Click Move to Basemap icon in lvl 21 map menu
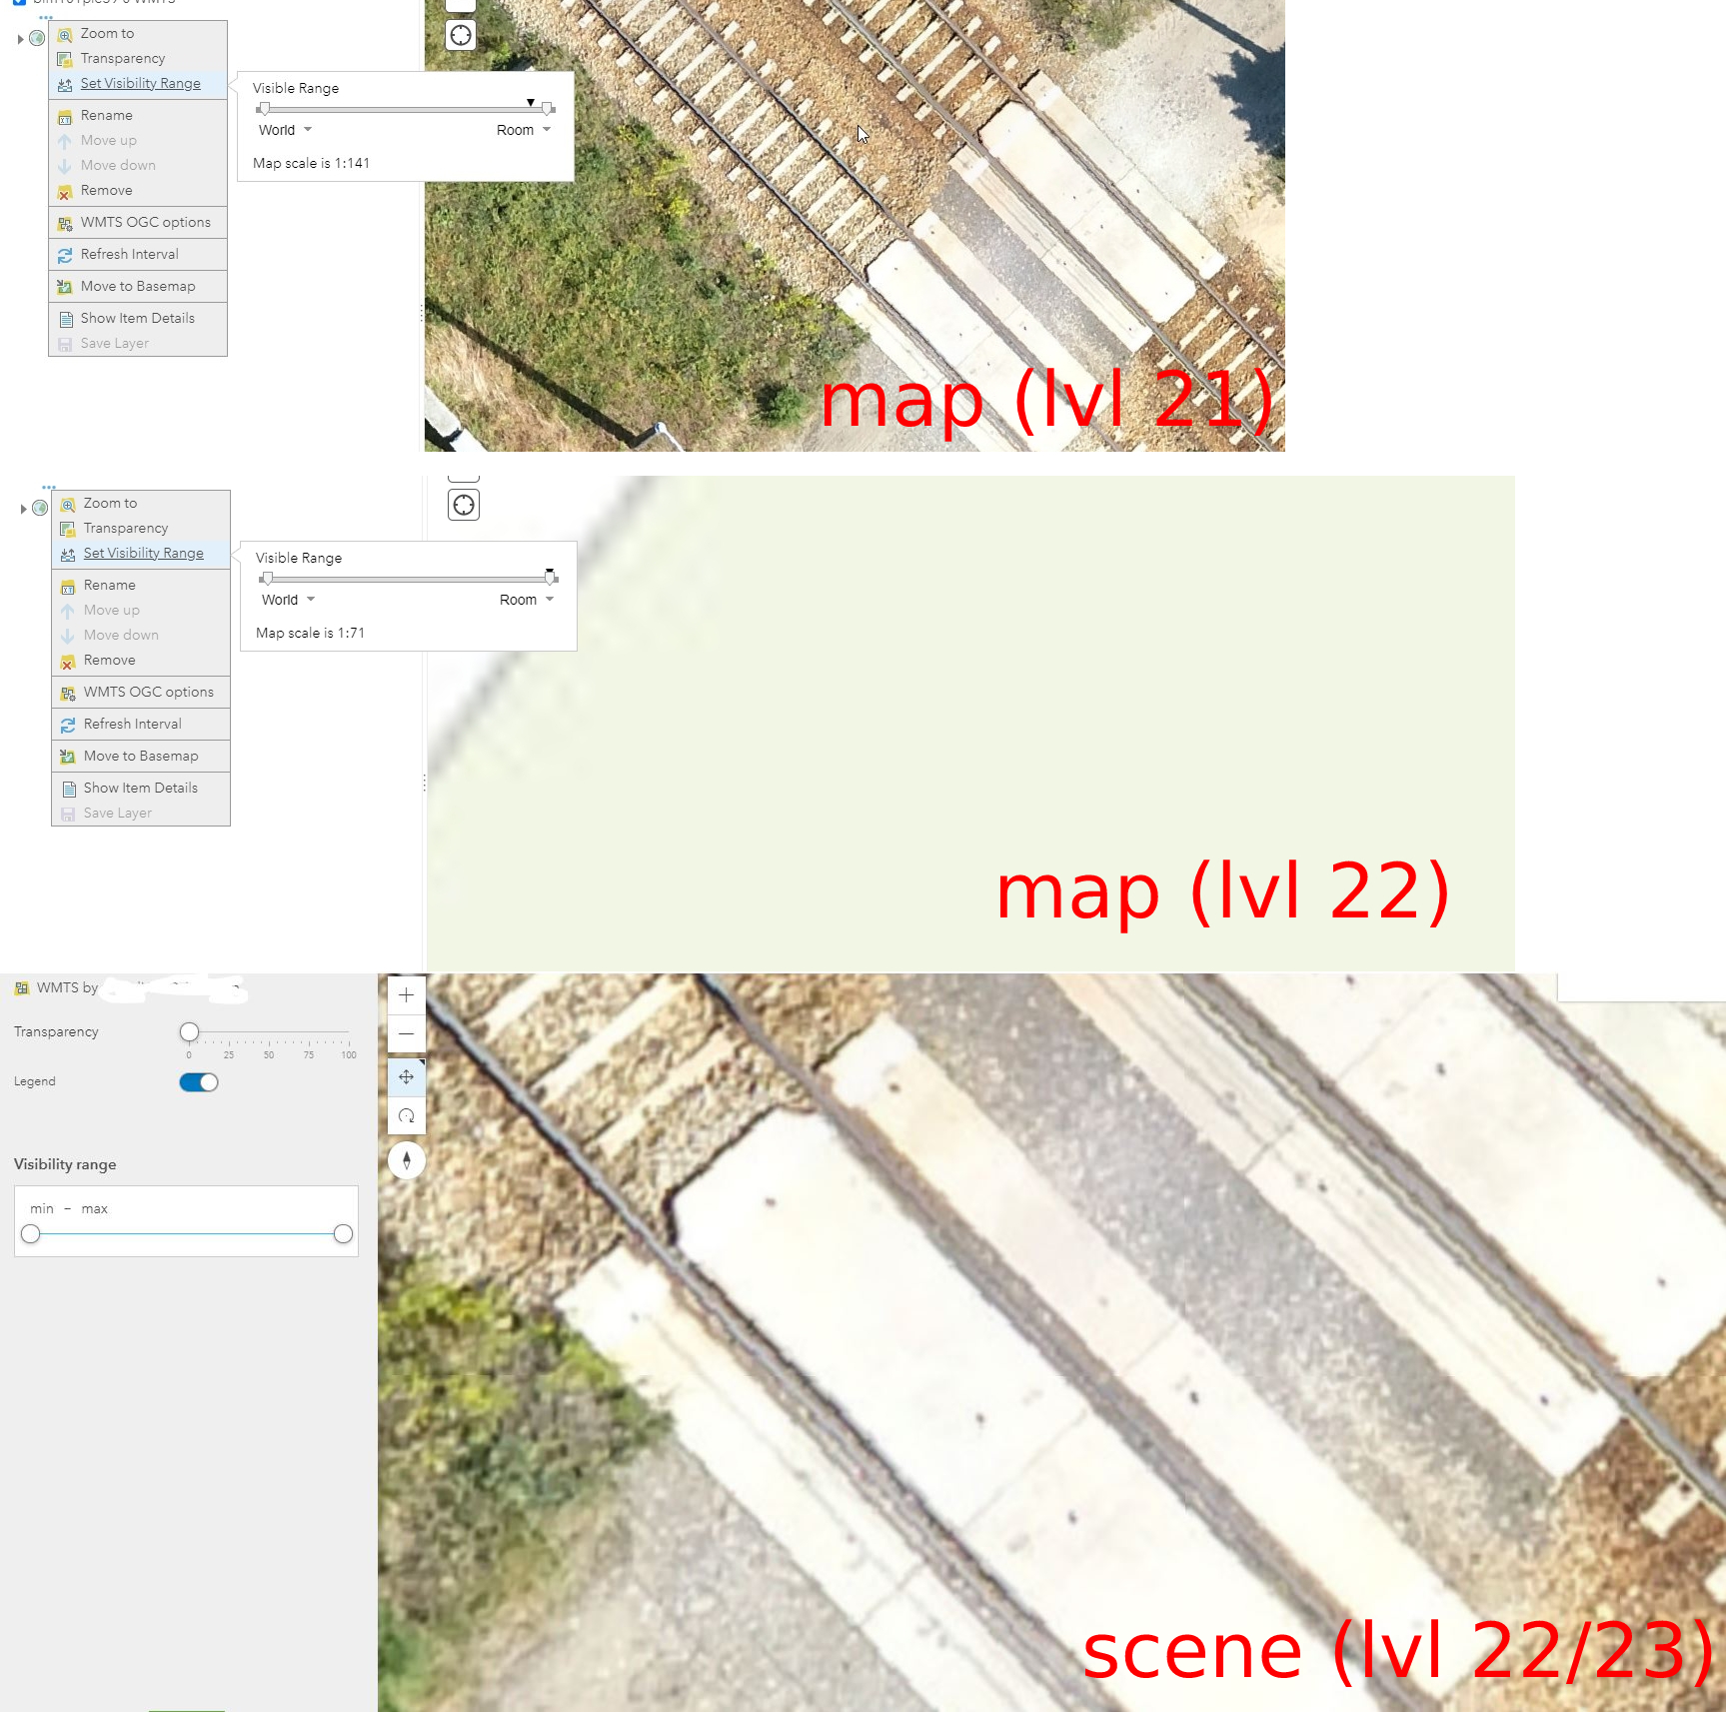Viewport: 1726px width, 1712px height. pyautogui.click(x=65, y=288)
